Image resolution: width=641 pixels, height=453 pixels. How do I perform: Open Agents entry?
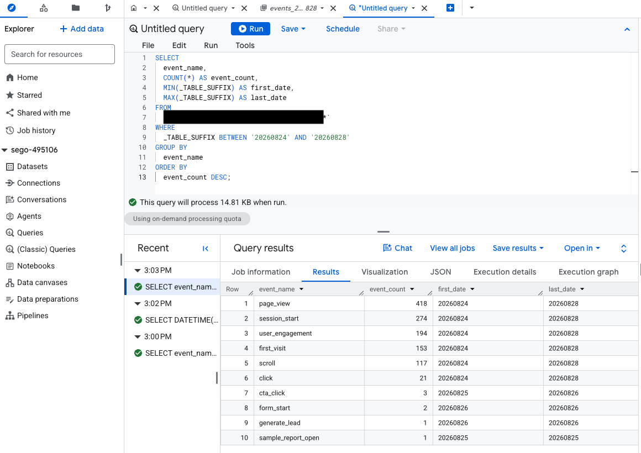point(23,216)
